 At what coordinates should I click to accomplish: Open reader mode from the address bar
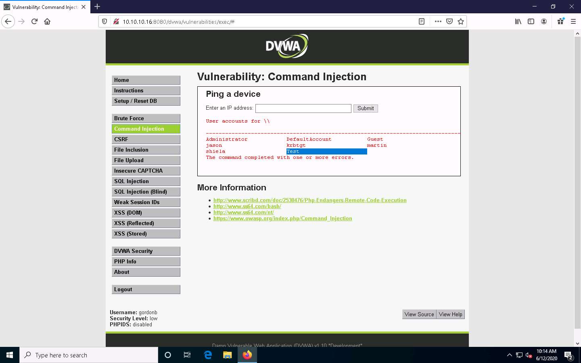click(x=421, y=21)
